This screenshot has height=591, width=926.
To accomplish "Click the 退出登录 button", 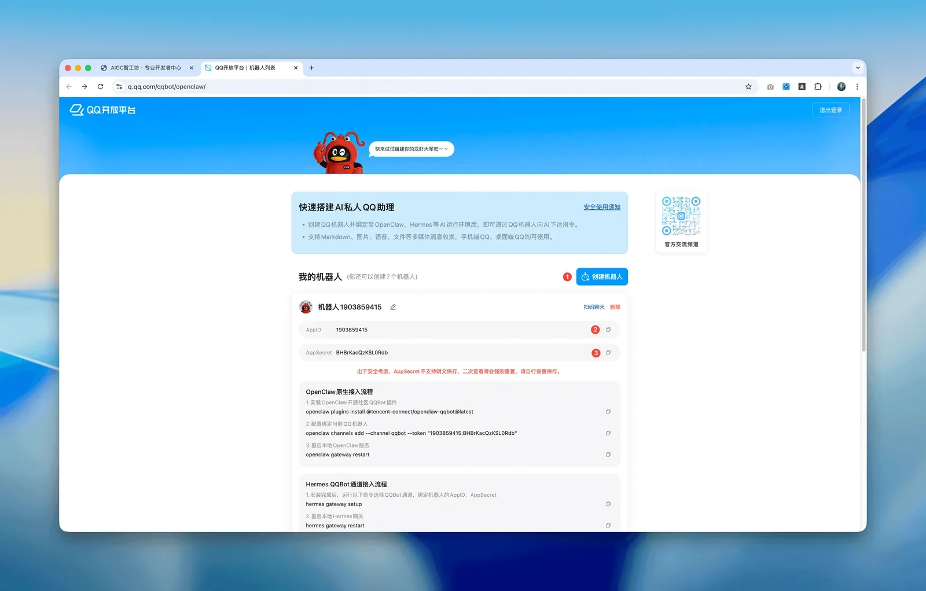I will 831,110.
